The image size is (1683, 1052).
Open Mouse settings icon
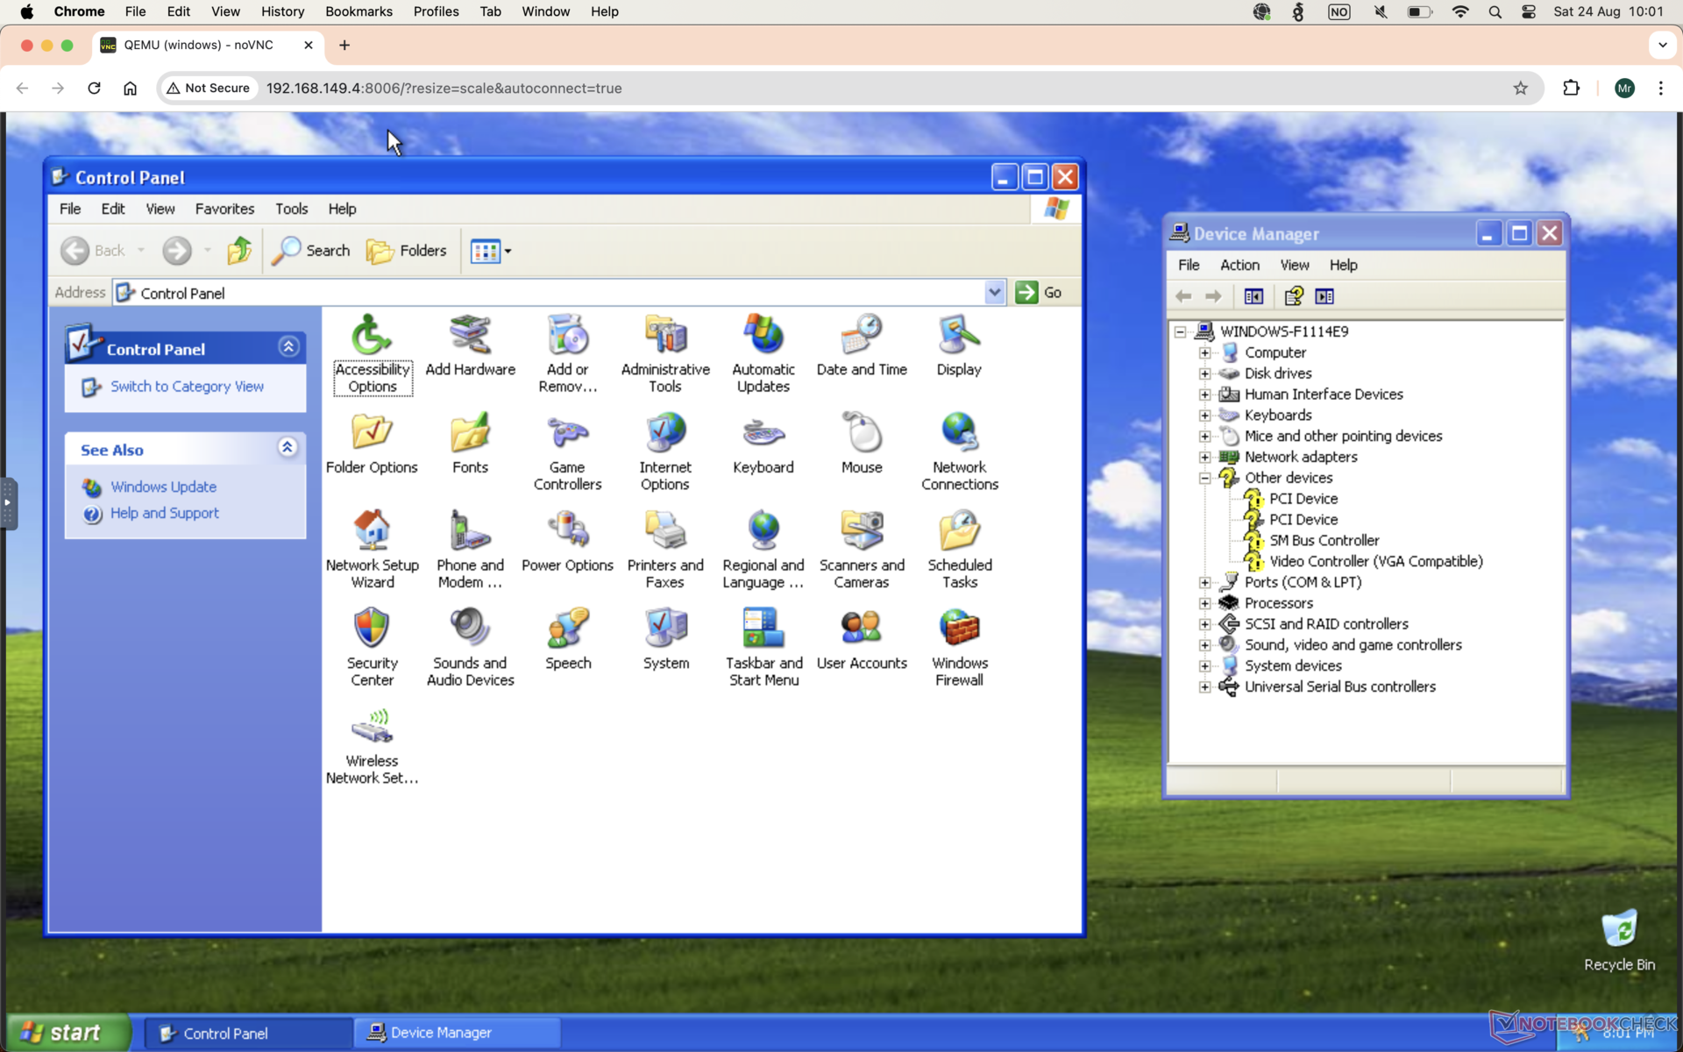(862, 444)
